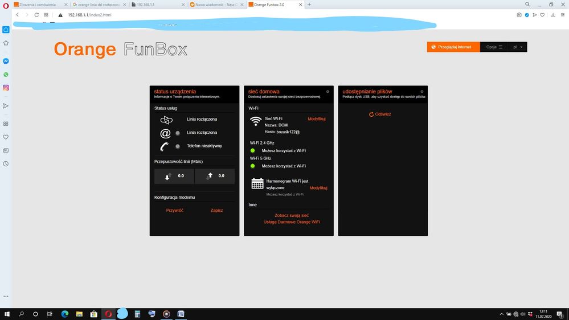Switch to the Nowa wiadomość tab

coord(216,5)
